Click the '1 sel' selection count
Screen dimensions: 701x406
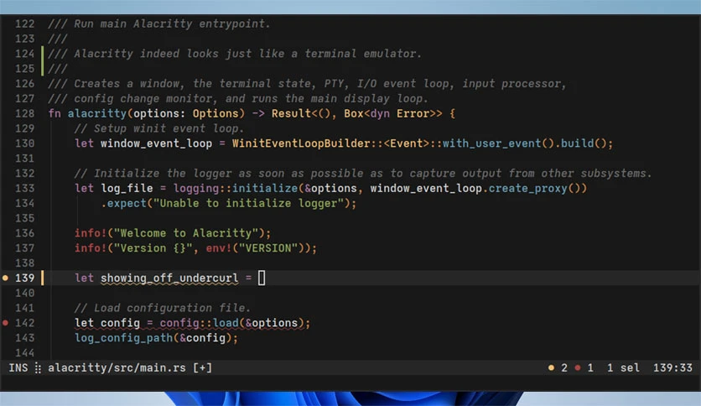[623, 368]
